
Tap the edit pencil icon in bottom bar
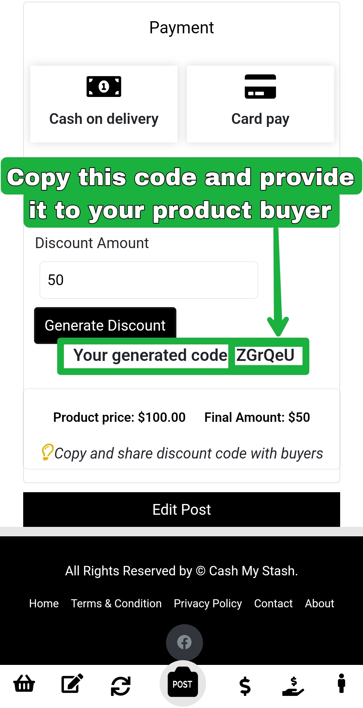(x=72, y=684)
